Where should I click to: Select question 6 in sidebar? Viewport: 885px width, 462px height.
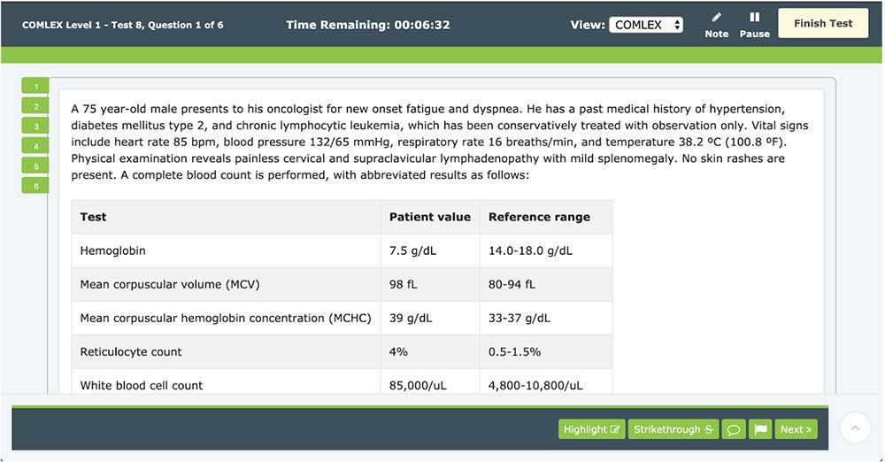[x=35, y=186]
